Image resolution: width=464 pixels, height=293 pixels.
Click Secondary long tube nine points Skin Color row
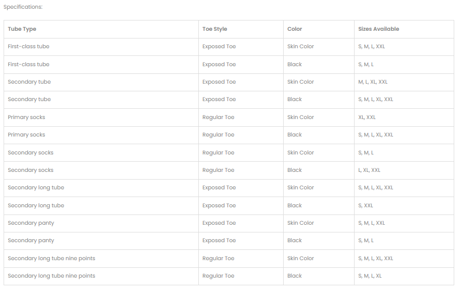point(51,259)
